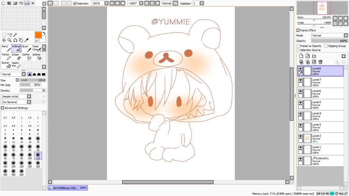Viewport: 349px width, 196px height.
Task: Add layer mask icon
Action: [344, 56]
